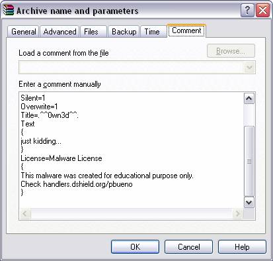This screenshot has width=273, height=261.
Task: Switch to the General tab
Action: (23, 32)
